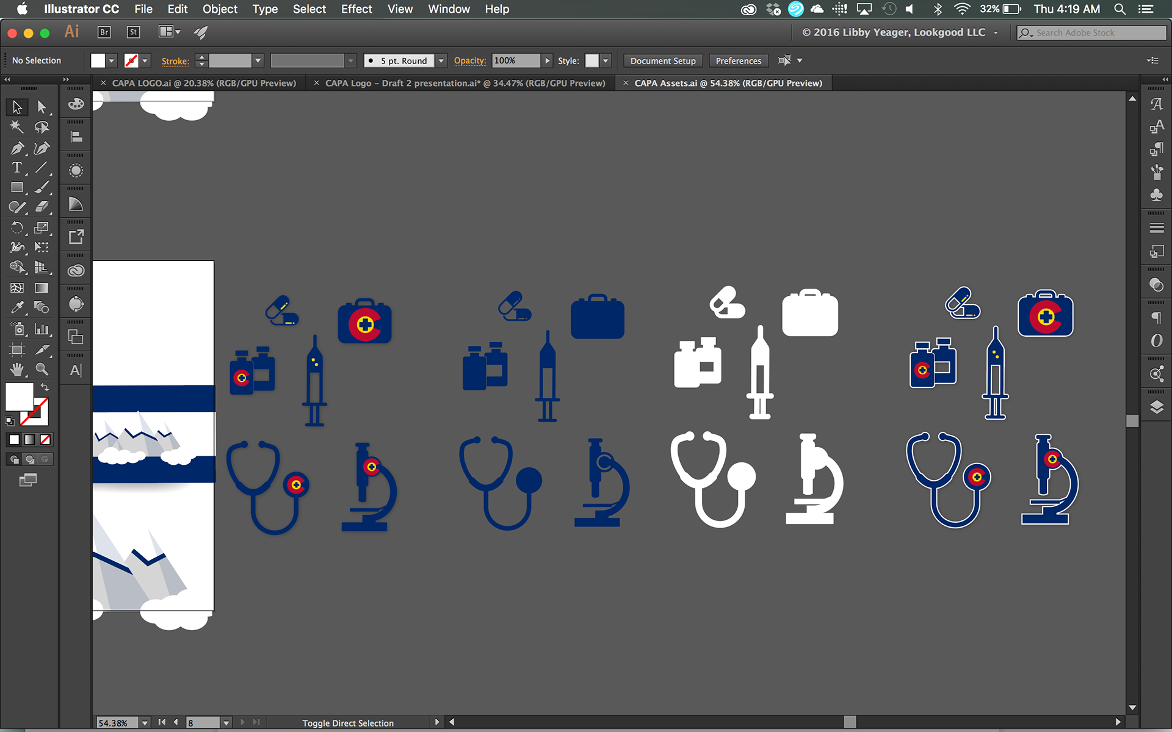Open the Symbols panel (club icon)
Screen dimensions: 1172x732
pos(1156,195)
